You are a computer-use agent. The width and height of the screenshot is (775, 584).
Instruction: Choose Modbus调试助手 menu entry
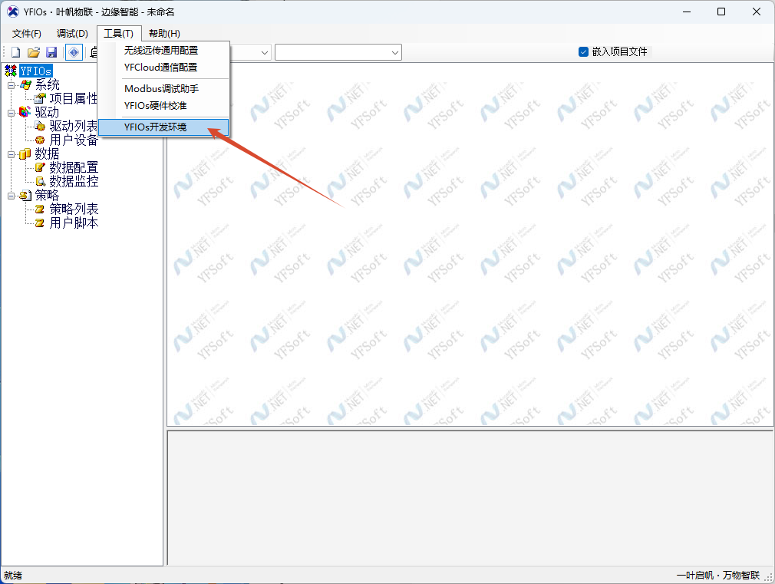pos(163,88)
